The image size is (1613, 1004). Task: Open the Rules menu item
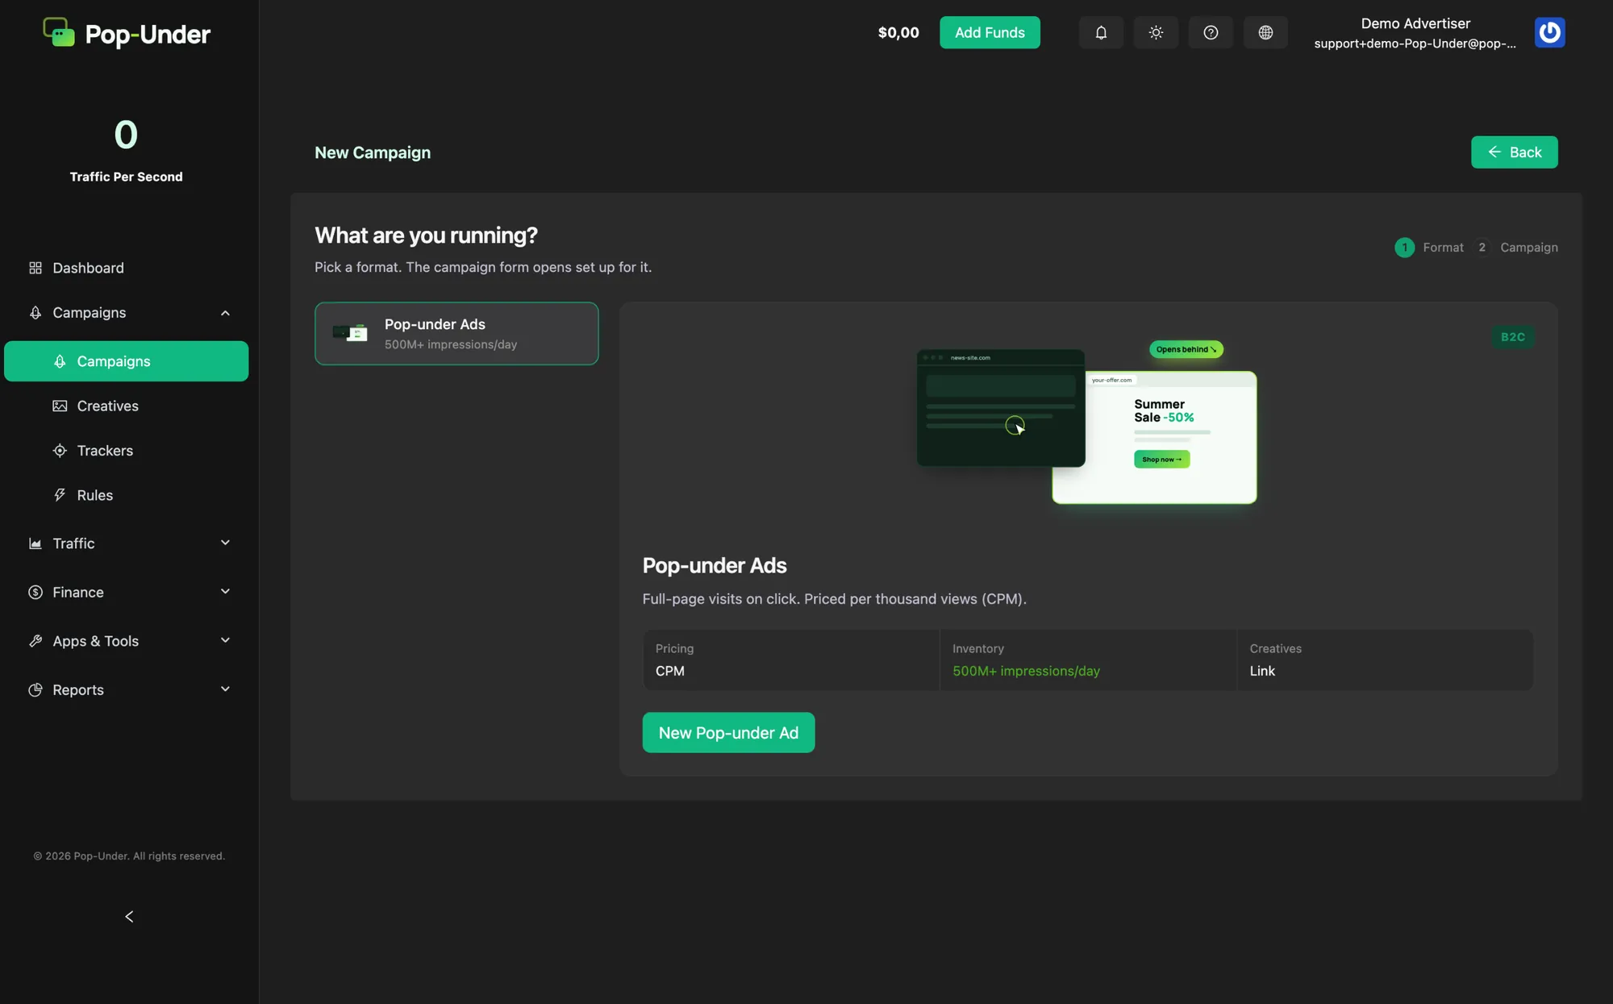127,495
